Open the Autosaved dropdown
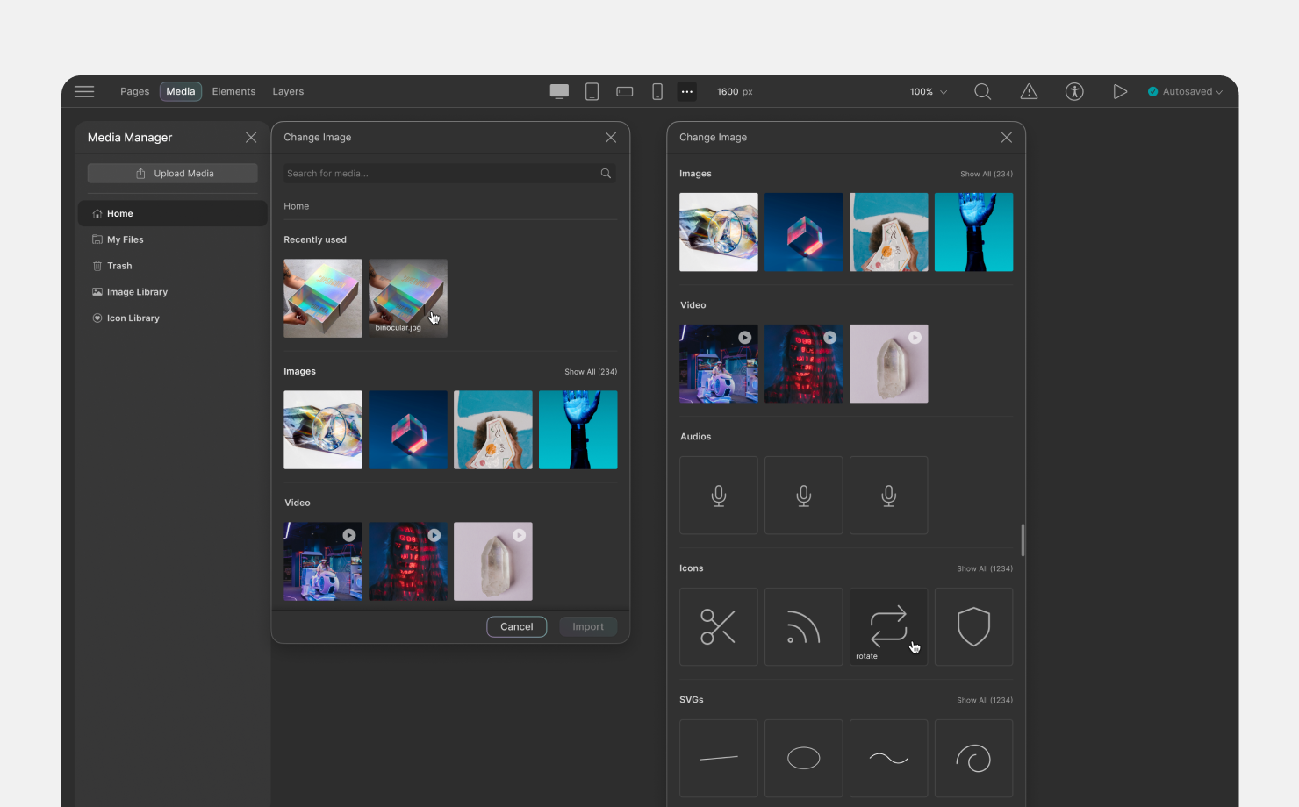This screenshot has height=807, width=1299. click(1186, 91)
